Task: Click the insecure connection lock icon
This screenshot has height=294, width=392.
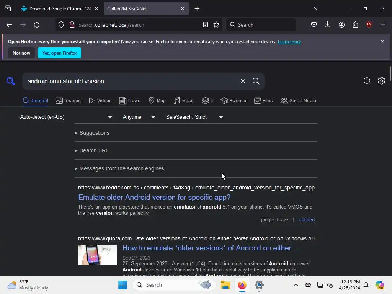Action: tap(72, 25)
